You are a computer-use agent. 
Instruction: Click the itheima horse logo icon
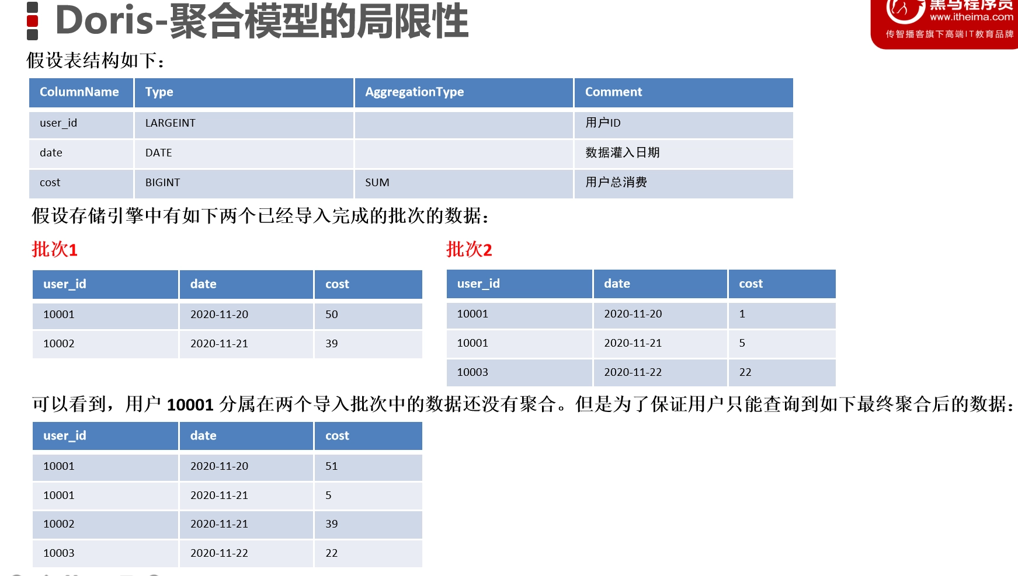coord(905,10)
